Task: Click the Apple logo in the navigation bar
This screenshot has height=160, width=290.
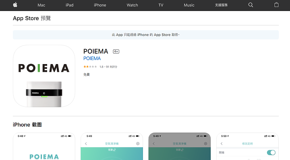Action: pos(15,4)
